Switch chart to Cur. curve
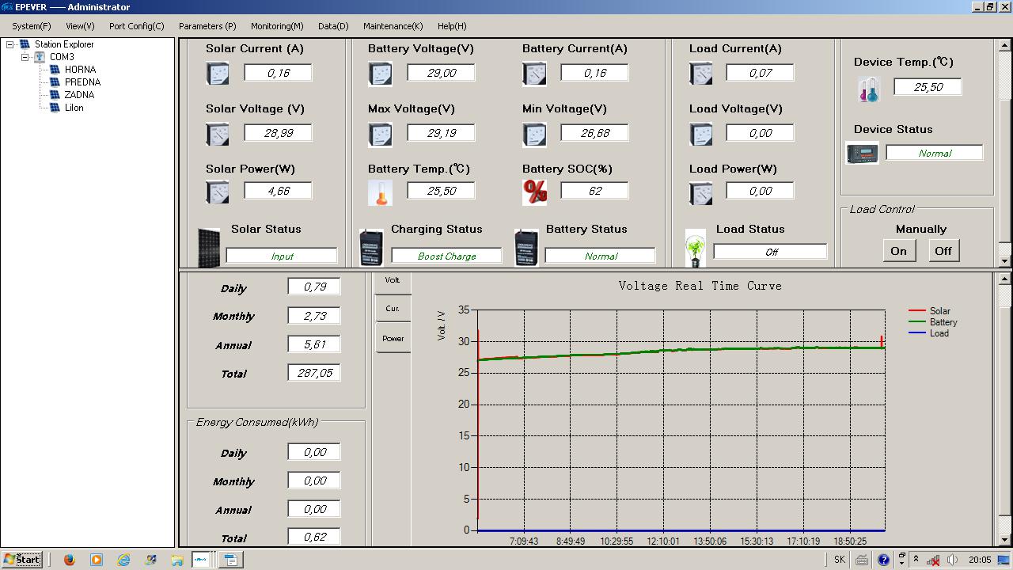 click(x=393, y=309)
